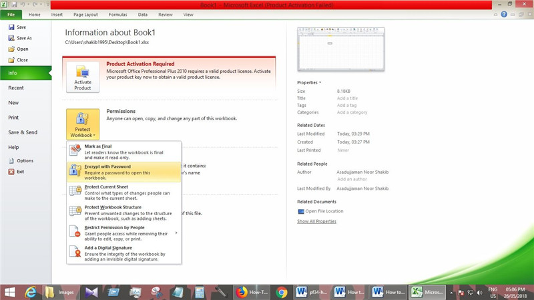Screen dimensions: 534x300
Task: Expand the Protect Workbook dropdown button
Action: [83, 124]
